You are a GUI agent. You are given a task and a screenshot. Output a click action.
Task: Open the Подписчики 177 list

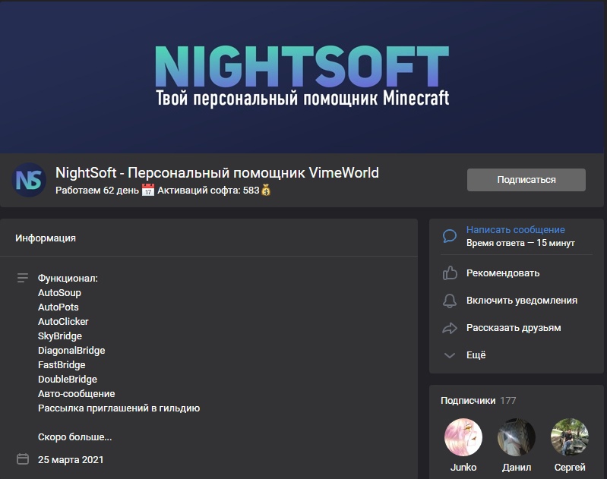[x=478, y=401]
